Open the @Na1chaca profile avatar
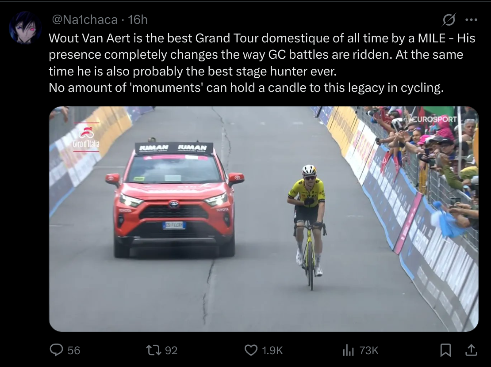This screenshot has width=491, height=367. (26, 28)
